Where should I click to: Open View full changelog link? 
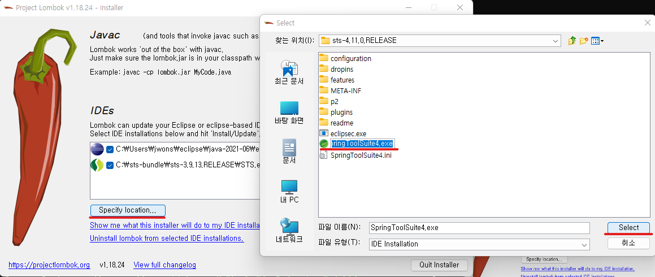pyautogui.click(x=164, y=265)
